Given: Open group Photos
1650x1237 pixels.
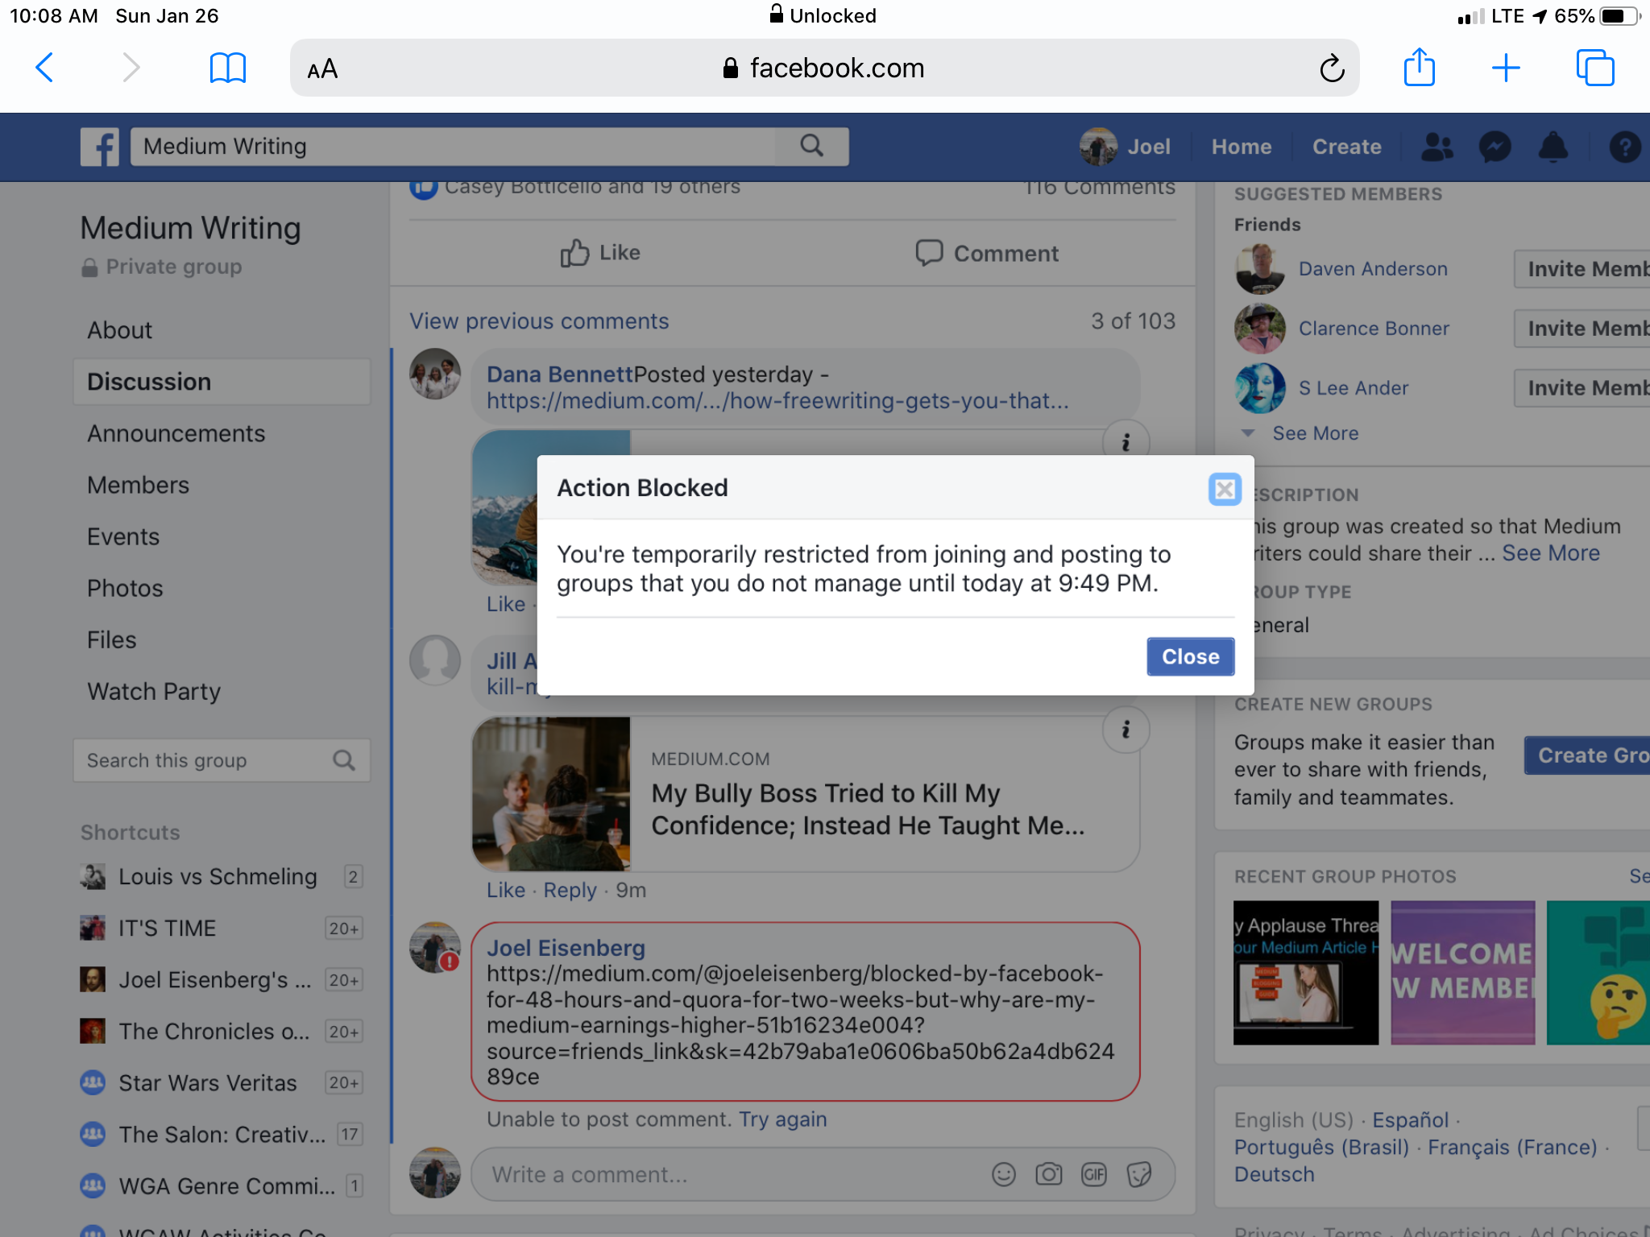Looking at the screenshot, I should pyautogui.click(x=125, y=588).
